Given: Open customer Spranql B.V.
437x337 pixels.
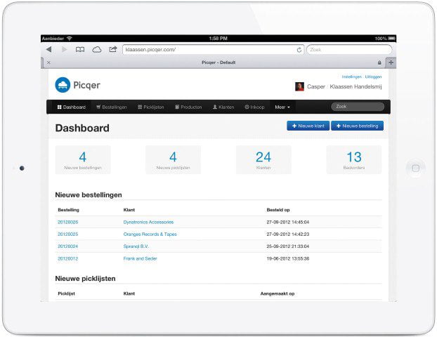Looking at the screenshot, I should 136,246.
